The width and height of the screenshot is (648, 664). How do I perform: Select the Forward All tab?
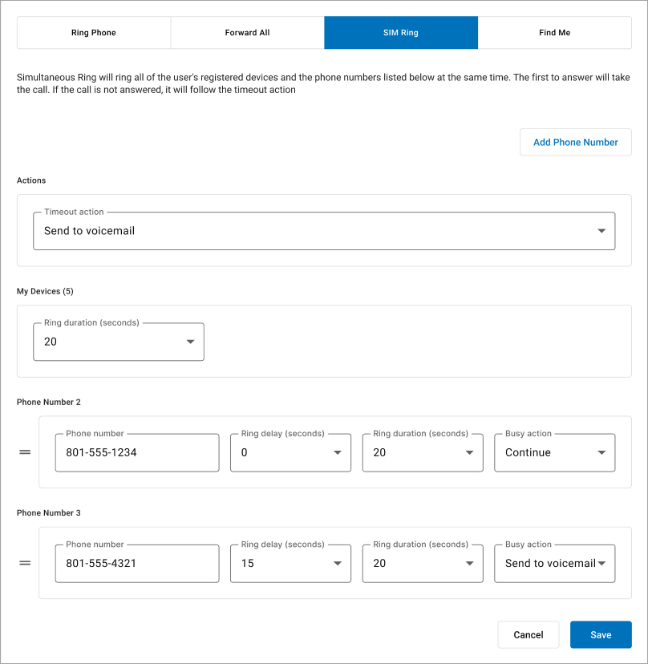point(247,33)
